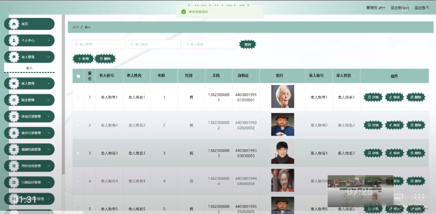This screenshot has width=436, height=214.
Task: Click the 老人管理 sidebar icon
Action: click(x=14, y=56)
